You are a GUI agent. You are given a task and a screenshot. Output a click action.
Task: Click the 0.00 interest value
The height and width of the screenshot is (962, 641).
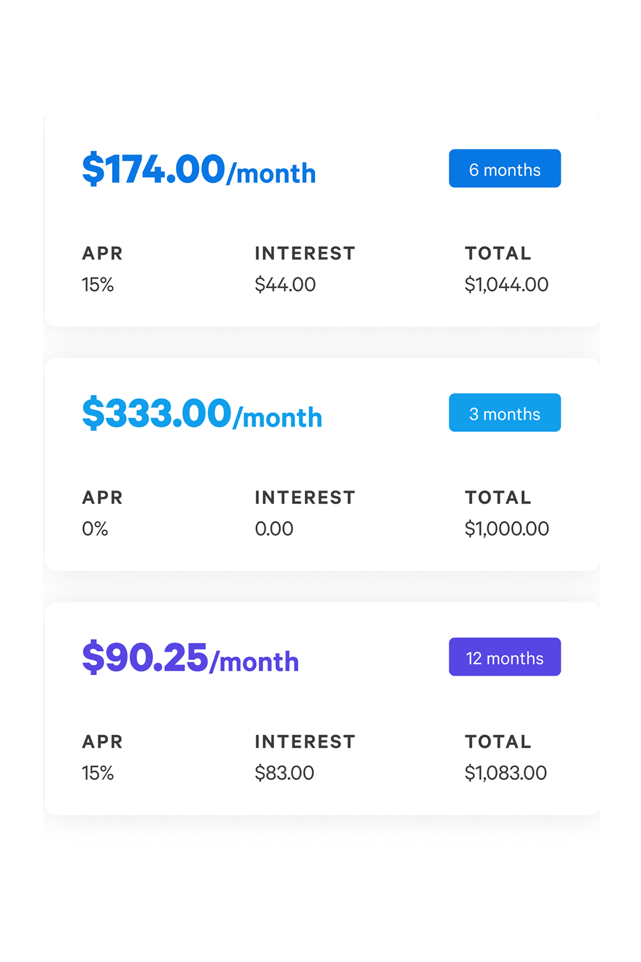point(274,529)
